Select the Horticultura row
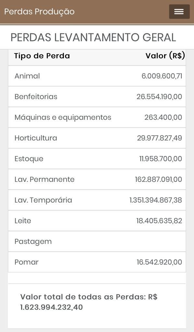The width and height of the screenshot is (194, 332). [x=97, y=138]
